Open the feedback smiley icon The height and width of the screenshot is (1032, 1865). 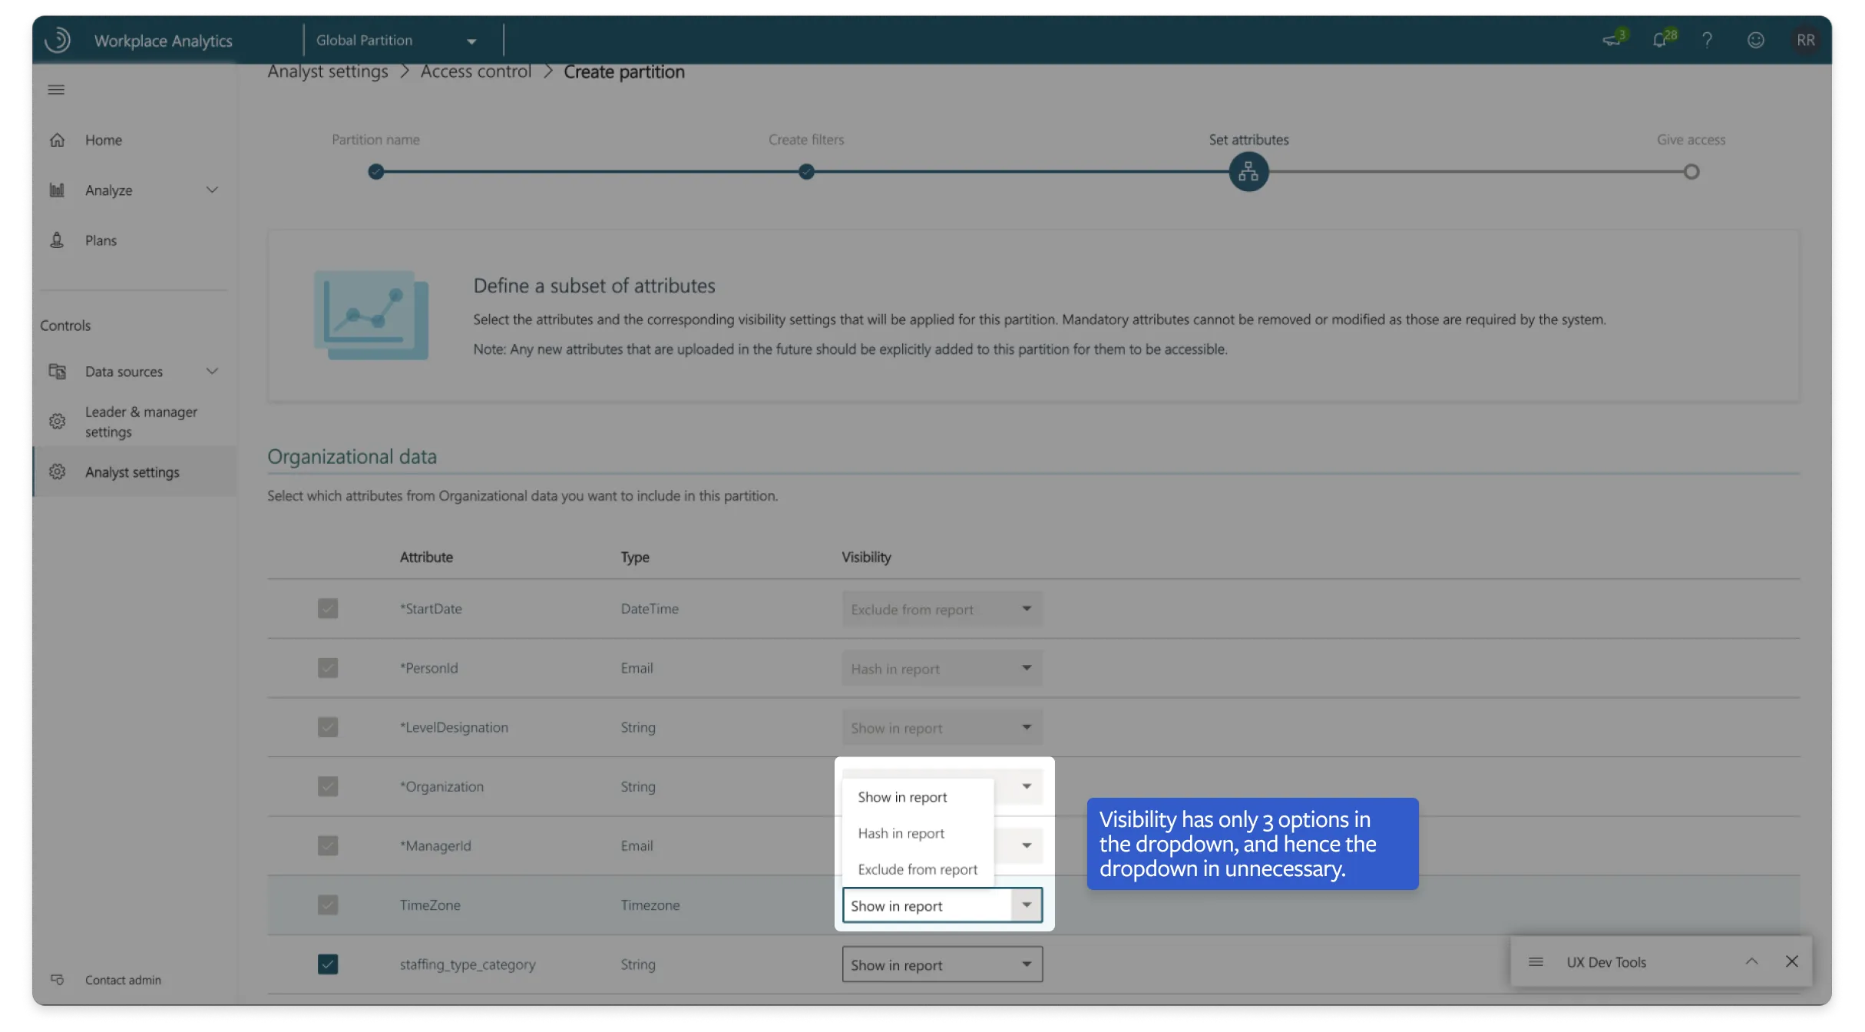pyautogui.click(x=1755, y=39)
